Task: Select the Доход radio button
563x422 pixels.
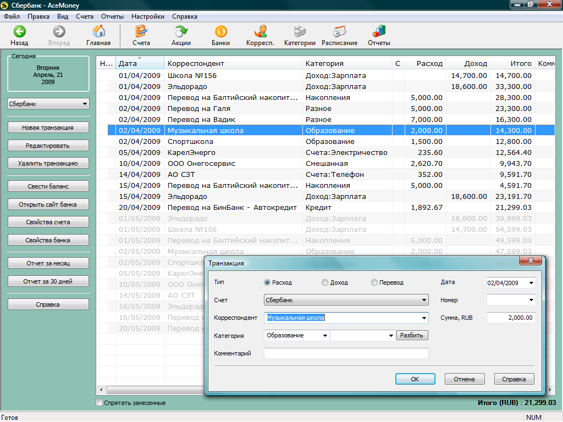Action: click(x=325, y=282)
